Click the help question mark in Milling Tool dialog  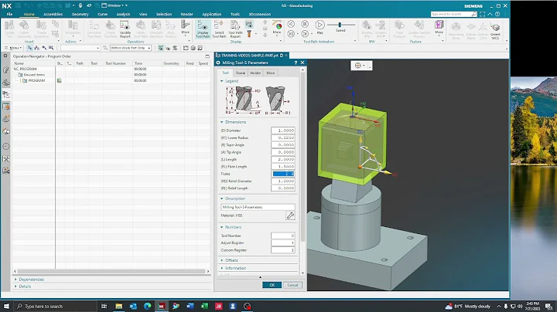[x=296, y=63]
